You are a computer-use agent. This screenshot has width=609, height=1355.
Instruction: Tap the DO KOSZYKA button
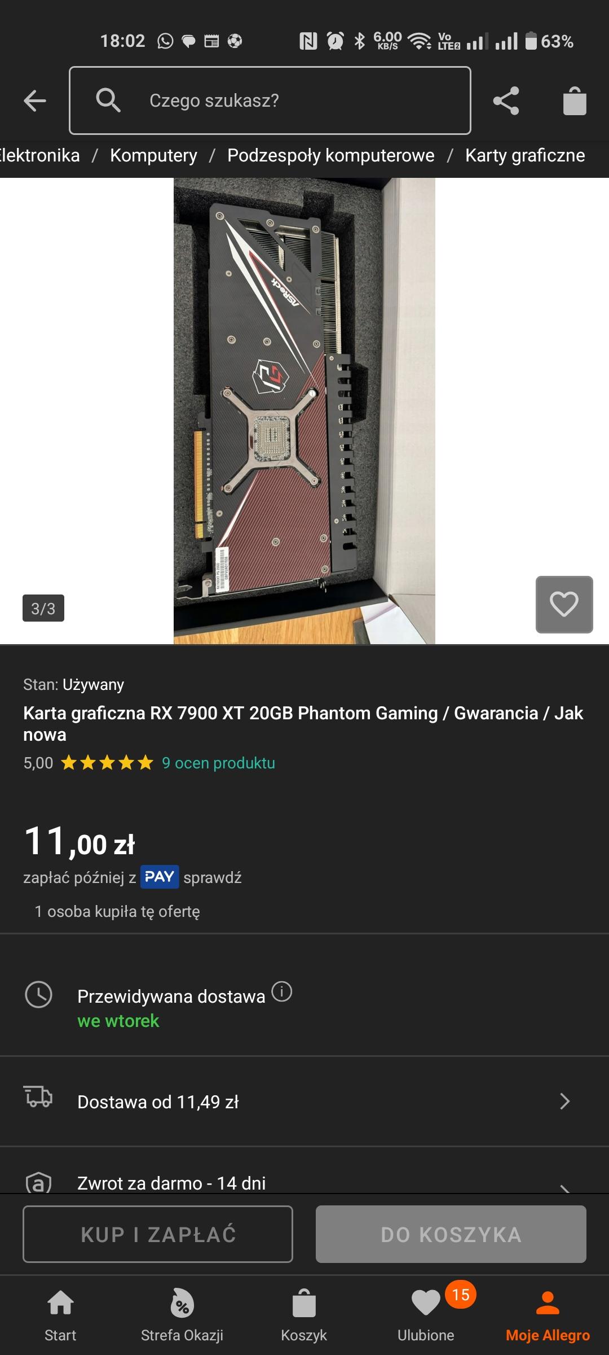[451, 1234]
